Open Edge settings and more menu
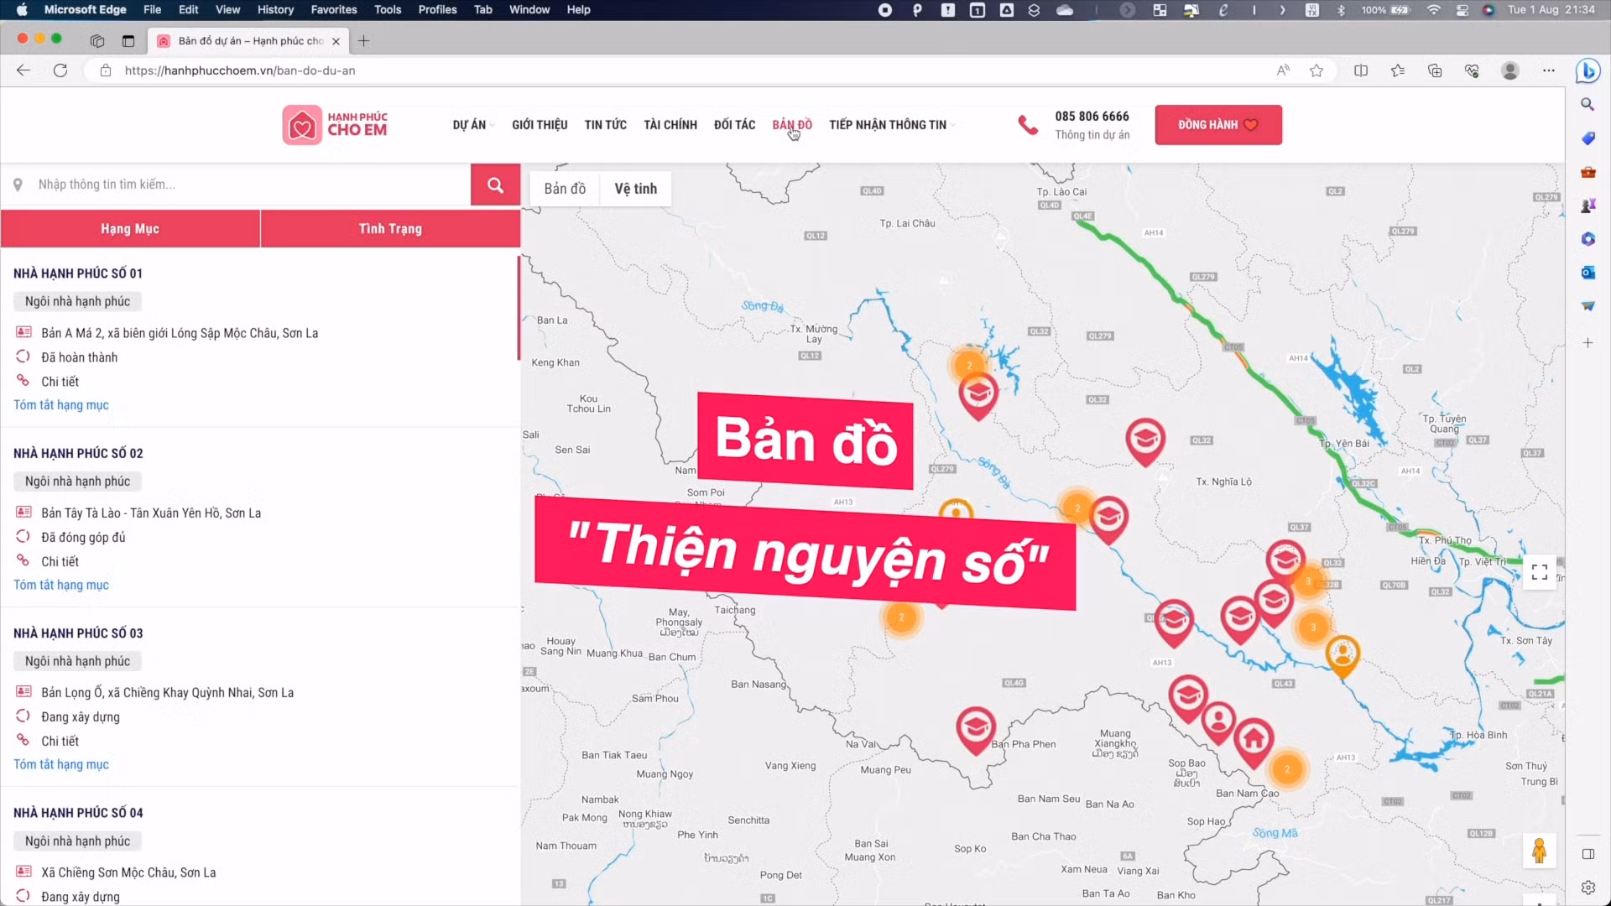The width and height of the screenshot is (1611, 906). [1549, 70]
